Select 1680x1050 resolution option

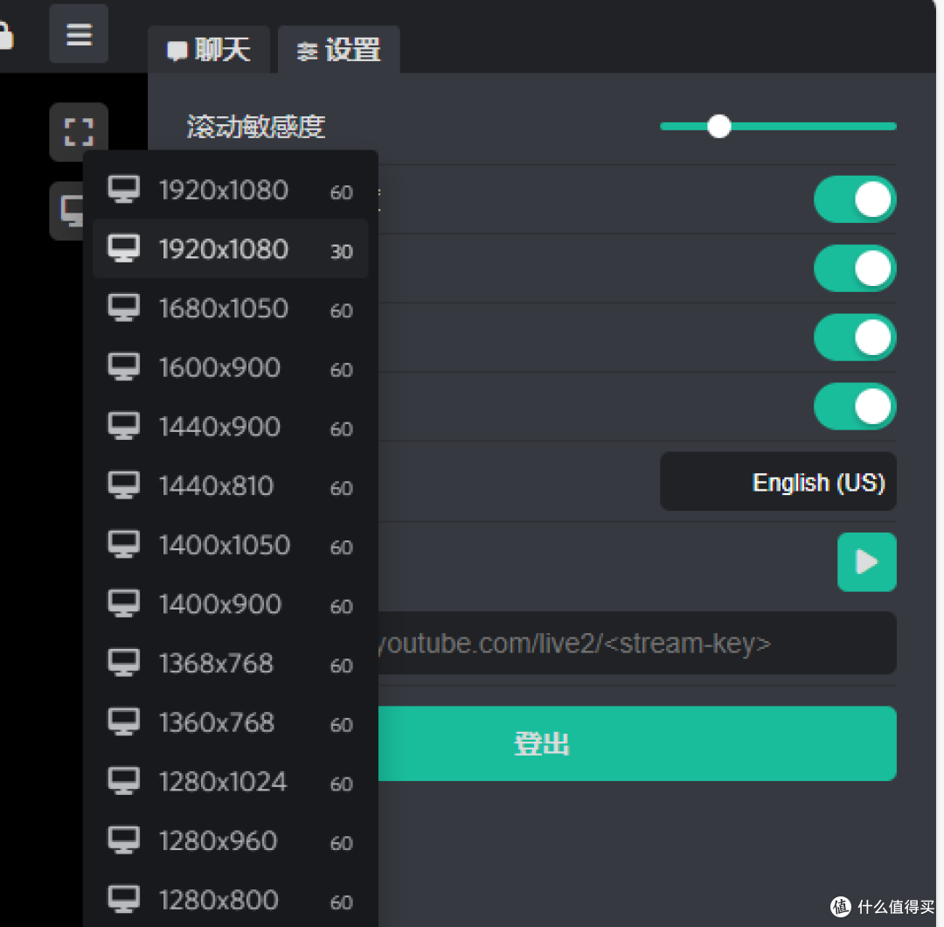(231, 309)
